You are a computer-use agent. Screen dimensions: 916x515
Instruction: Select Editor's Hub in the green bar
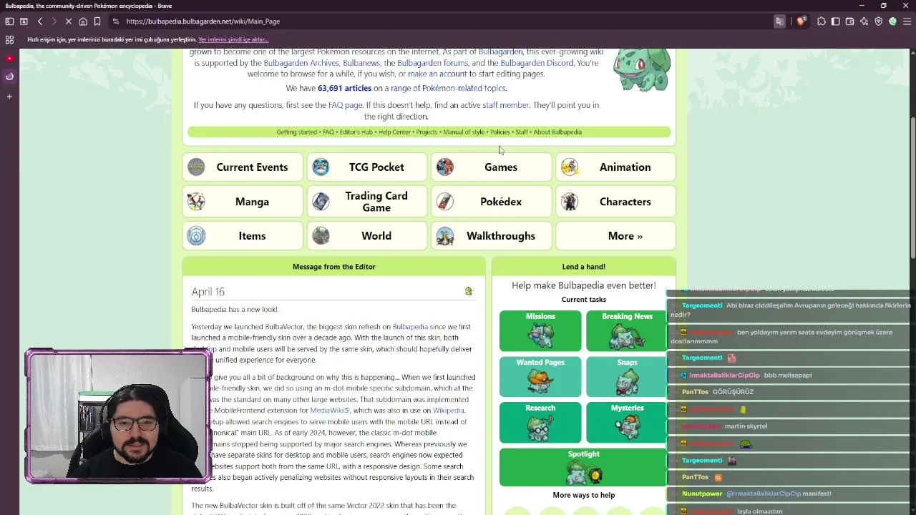point(356,132)
